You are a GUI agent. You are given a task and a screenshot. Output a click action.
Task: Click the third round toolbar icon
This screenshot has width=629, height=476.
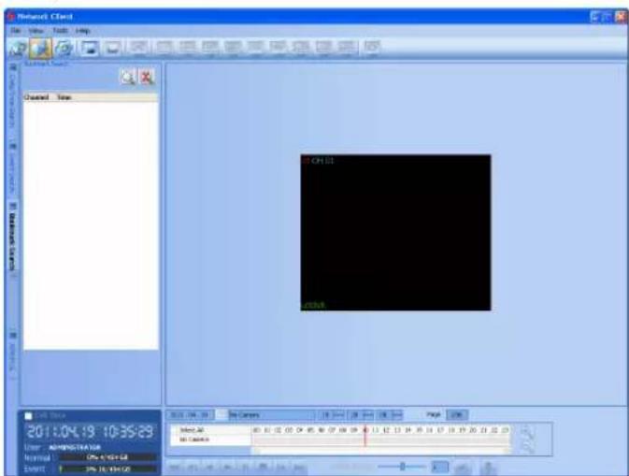point(64,49)
